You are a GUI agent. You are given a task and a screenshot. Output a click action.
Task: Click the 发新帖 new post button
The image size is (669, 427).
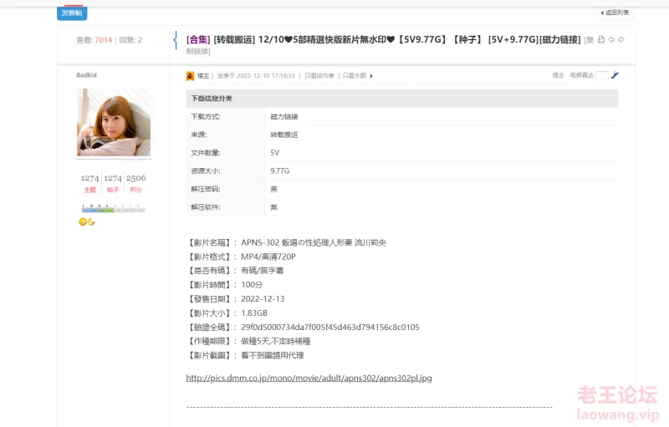coord(72,13)
